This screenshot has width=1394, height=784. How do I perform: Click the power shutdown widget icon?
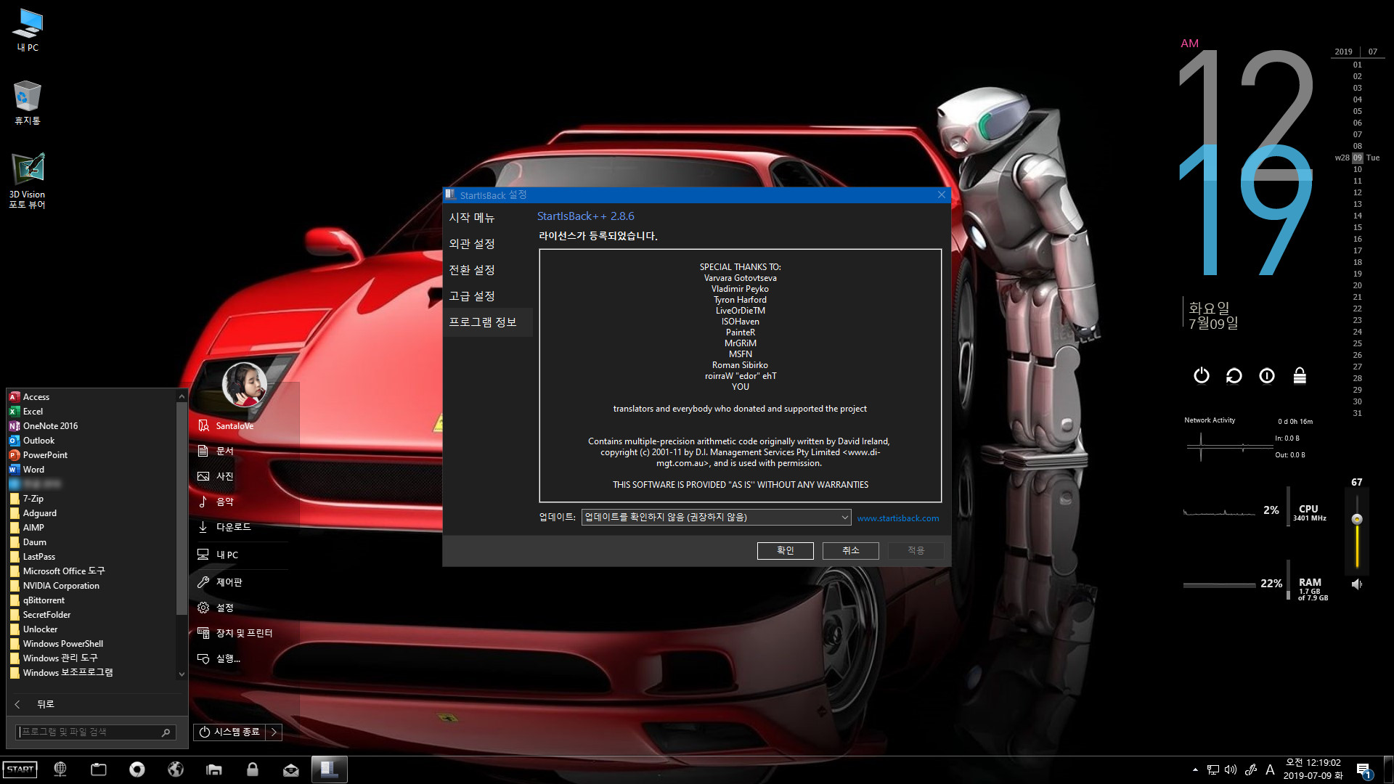tap(1202, 375)
